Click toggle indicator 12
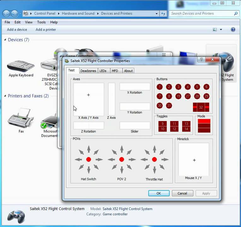 click(174, 129)
